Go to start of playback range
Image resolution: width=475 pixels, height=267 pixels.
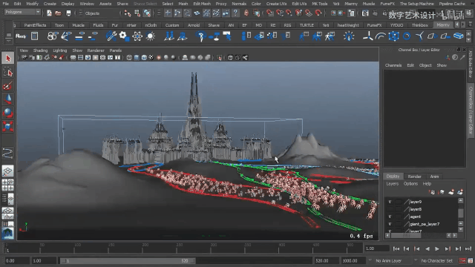coord(396,249)
